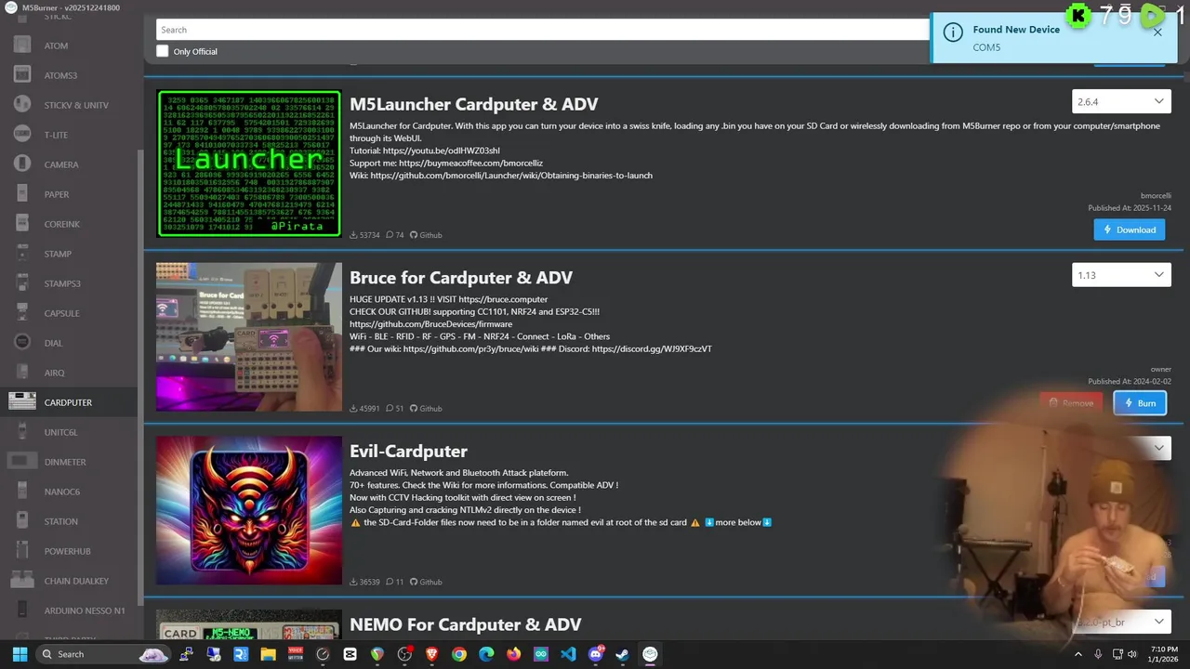Click M5Launcher green Launcher thumbnail
1190x669 pixels.
[x=249, y=164]
